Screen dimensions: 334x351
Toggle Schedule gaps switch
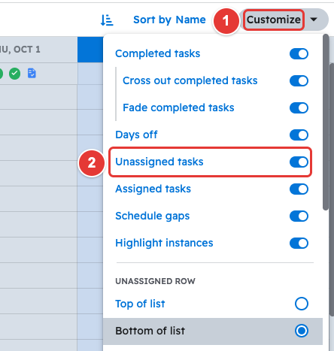[299, 216]
